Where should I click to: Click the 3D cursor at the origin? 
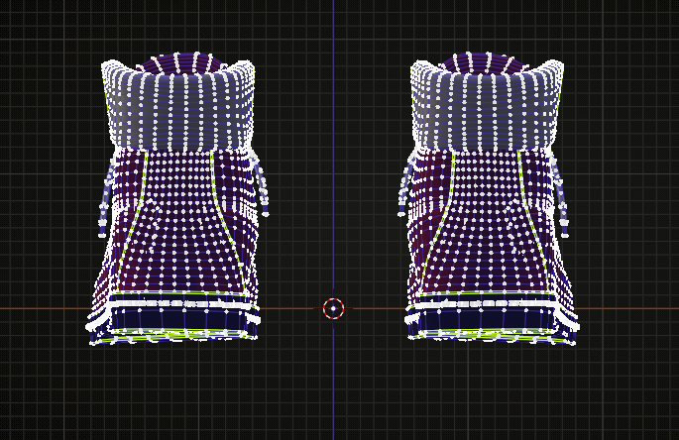pos(333,309)
